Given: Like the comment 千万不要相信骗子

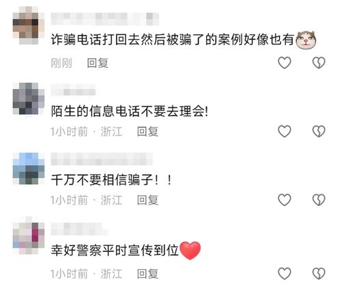Looking at the screenshot, I should [284, 200].
